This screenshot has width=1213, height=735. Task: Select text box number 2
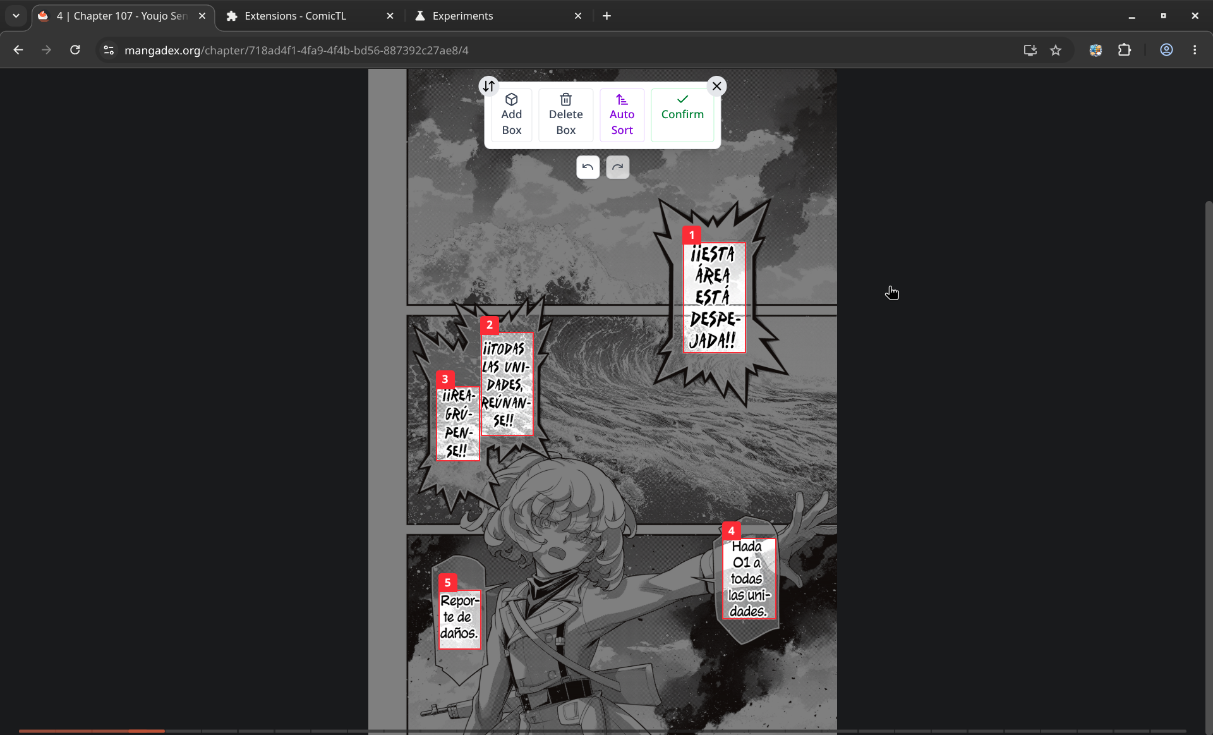pyautogui.click(x=507, y=384)
